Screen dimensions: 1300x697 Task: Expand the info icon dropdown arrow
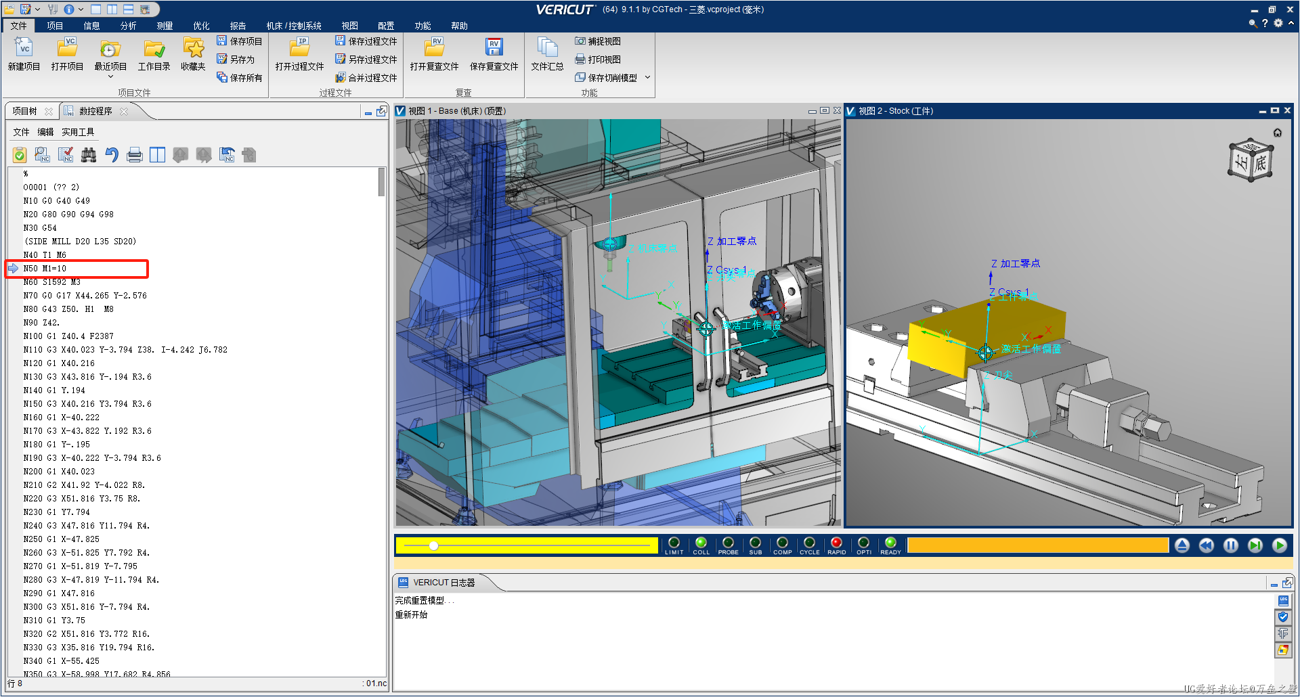click(x=81, y=9)
